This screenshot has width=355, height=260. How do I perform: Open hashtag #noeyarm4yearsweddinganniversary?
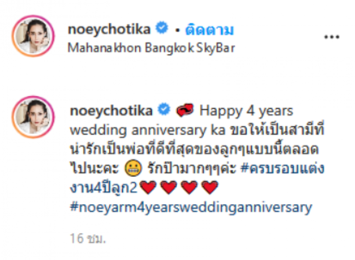191,207
